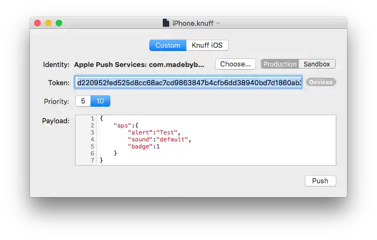Switch to the Knuff iOS tab
Viewport: 377px width, 240px height.
[207, 45]
